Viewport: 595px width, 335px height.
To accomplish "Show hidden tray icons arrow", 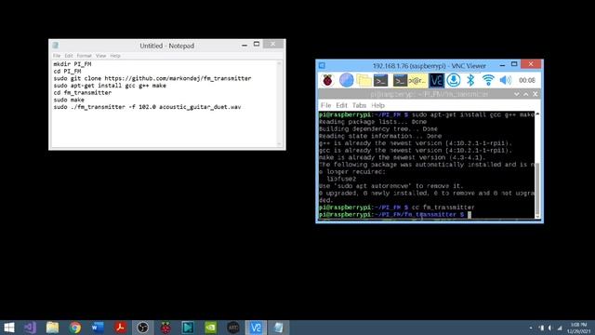I will tap(531, 328).
